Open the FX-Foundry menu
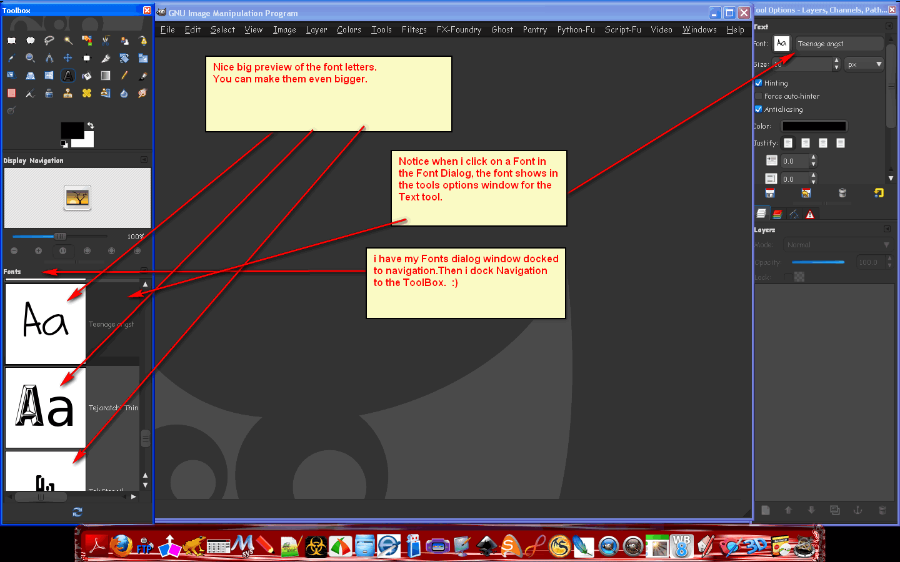Screen dimensions: 900x562 point(459,29)
